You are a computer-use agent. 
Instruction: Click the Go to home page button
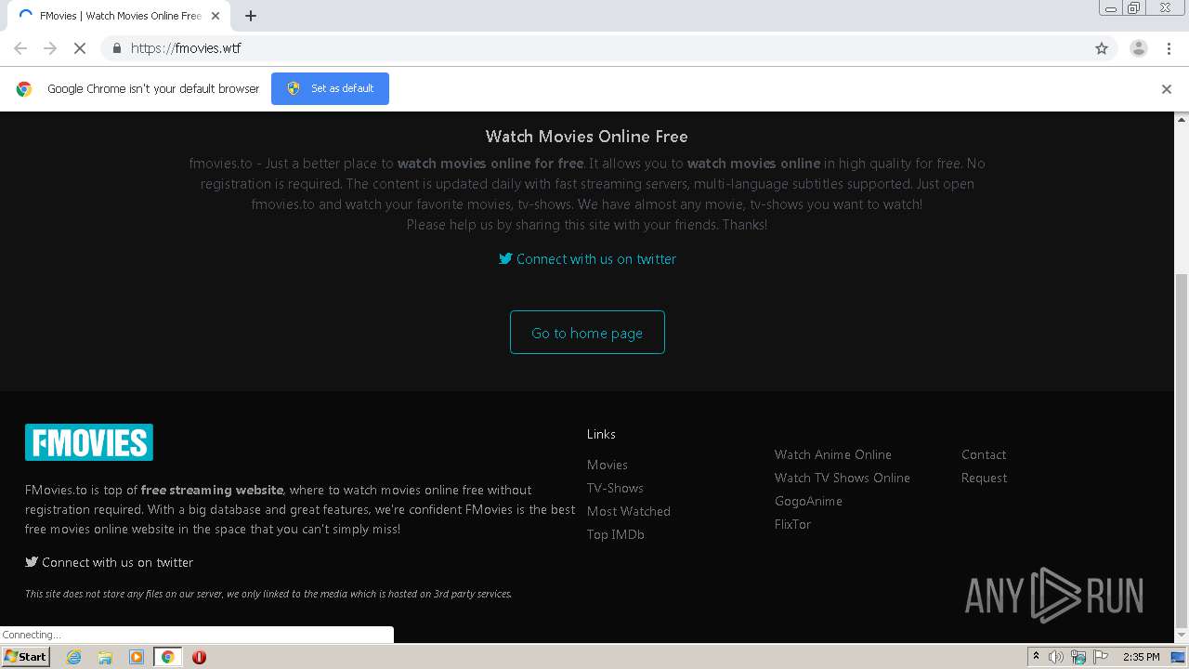tap(587, 333)
